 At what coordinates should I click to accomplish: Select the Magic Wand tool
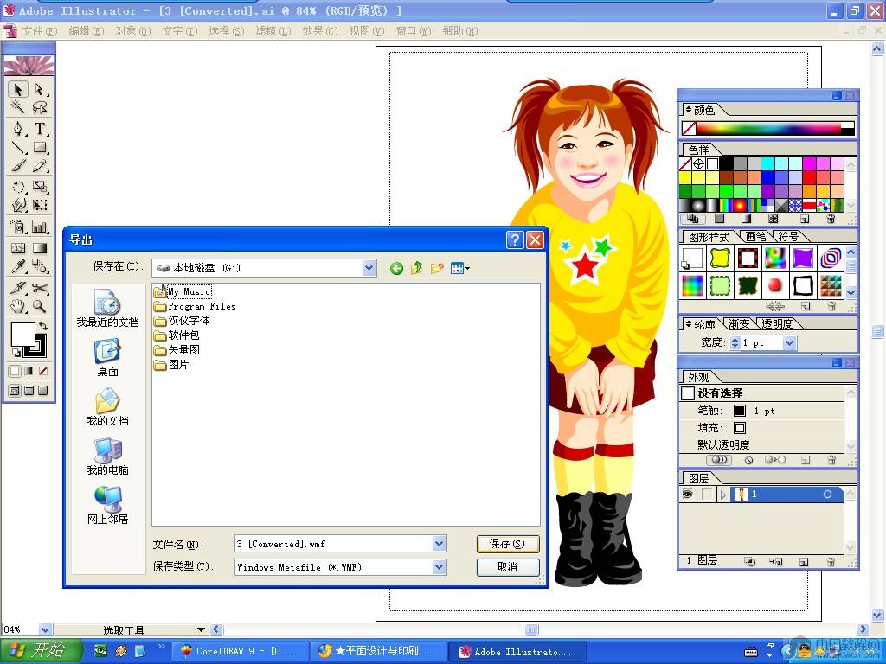(18, 107)
